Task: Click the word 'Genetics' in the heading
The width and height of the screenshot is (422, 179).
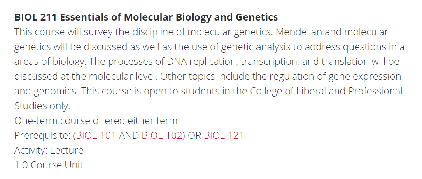Action: coord(257,17)
